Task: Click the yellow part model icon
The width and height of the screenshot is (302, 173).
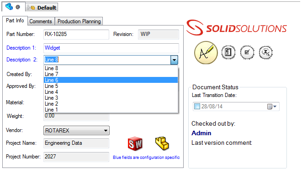Action: point(162,143)
